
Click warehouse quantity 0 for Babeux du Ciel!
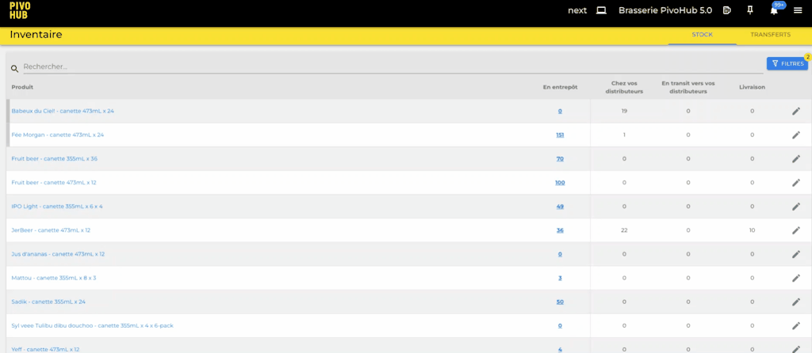[560, 111]
